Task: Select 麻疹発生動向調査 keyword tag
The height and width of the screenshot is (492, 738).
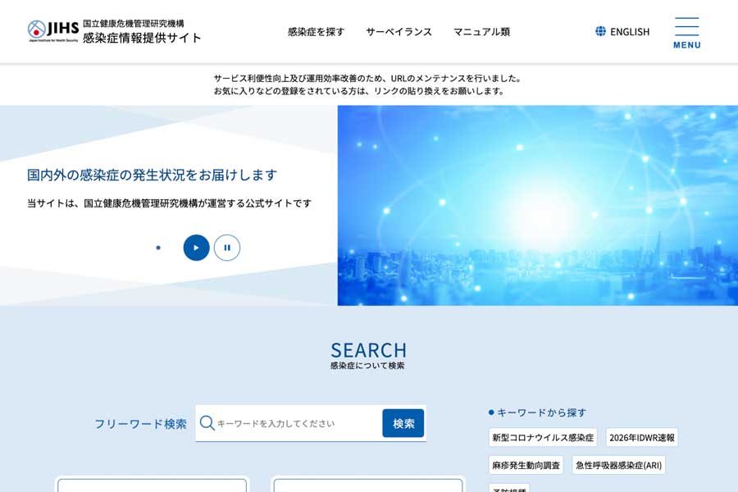Action: [x=526, y=465]
